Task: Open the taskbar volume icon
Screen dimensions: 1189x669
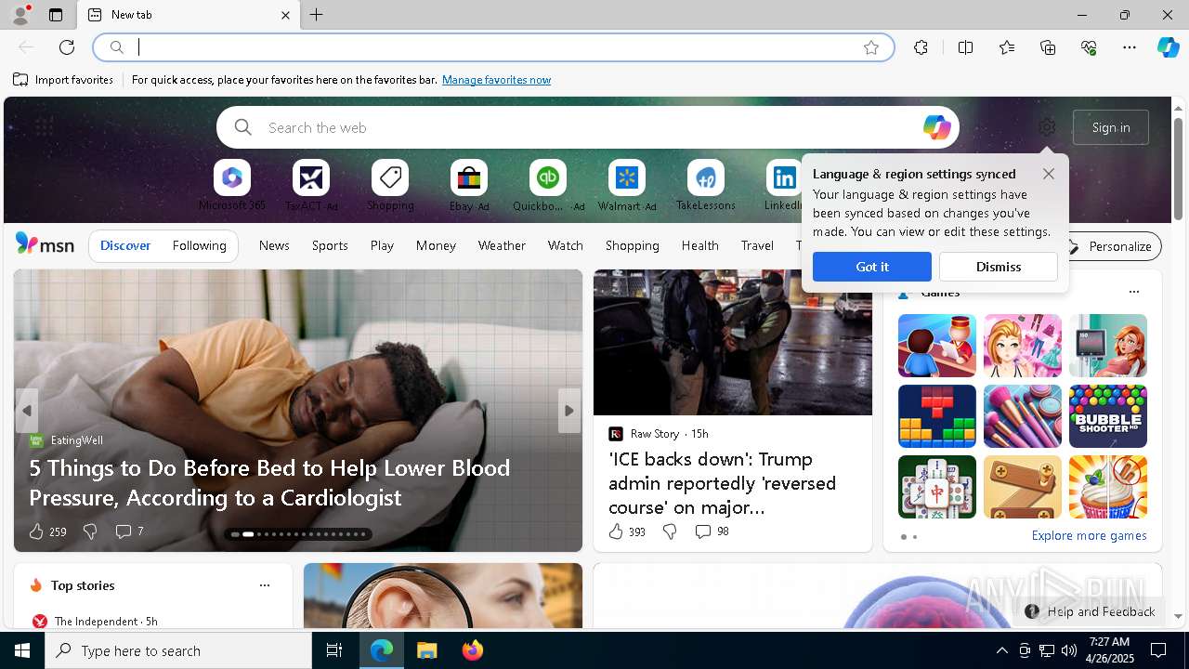Action: pyautogui.click(x=1068, y=650)
